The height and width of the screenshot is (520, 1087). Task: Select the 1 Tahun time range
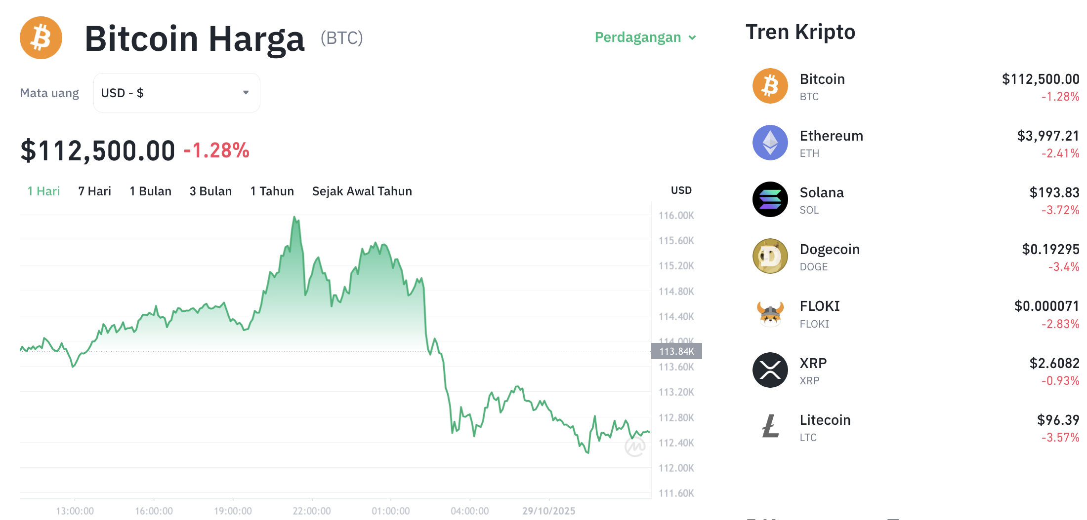click(x=272, y=191)
